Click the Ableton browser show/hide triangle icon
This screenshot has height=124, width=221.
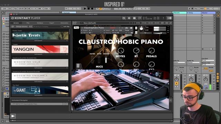click(x=3, y=12)
